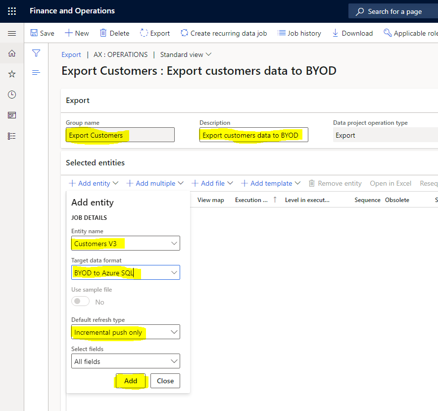
Task: Open Favorites star icon
Action: 12,74
